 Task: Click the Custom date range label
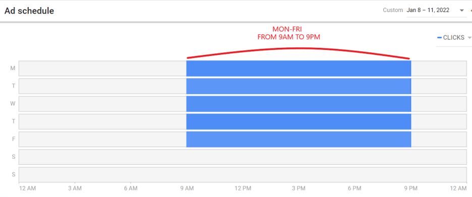pos(393,10)
